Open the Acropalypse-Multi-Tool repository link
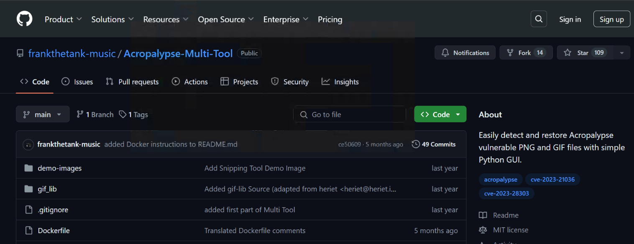 tap(178, 53)
